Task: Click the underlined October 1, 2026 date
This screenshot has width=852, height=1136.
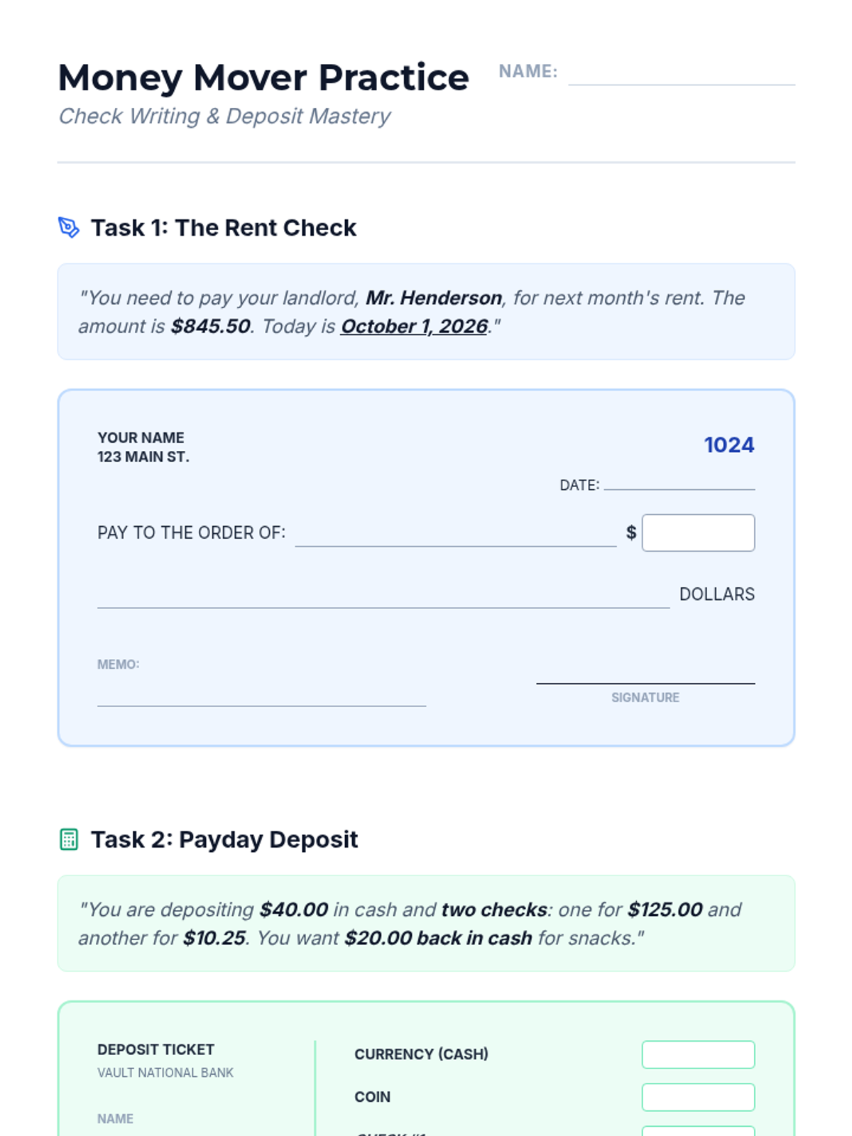Action: tap(414, 327)
